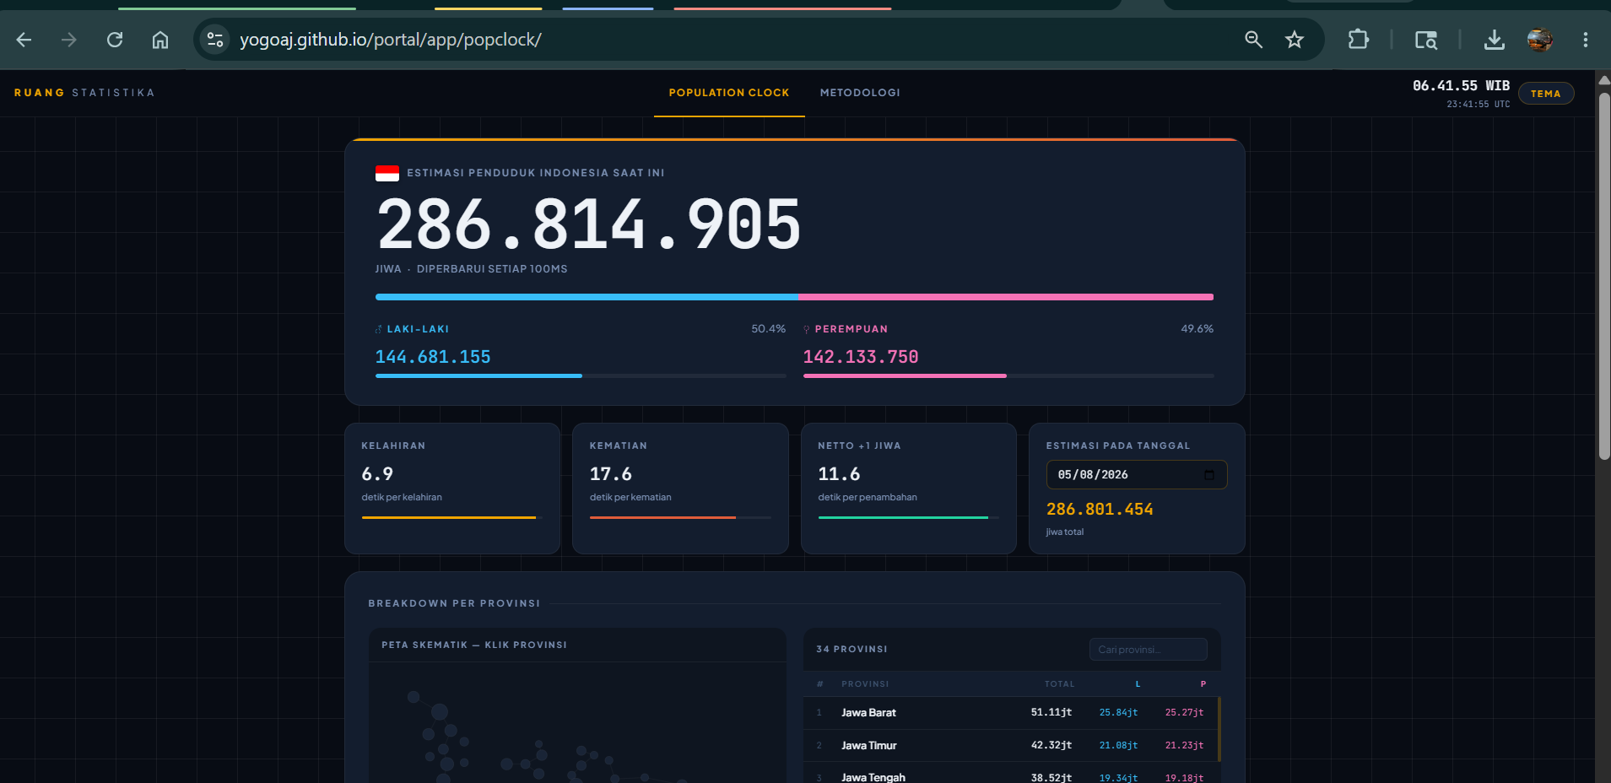Open calendar picker in date field
Screen dimensions: 1611x783
pos(1209,475)
